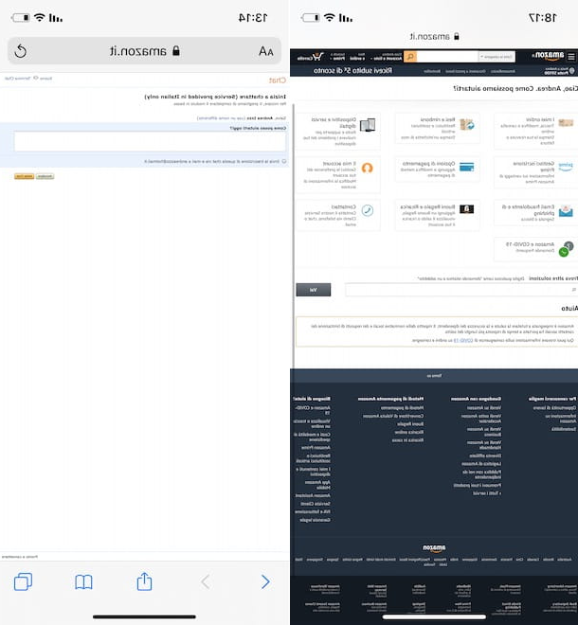Viewport: 578px width, 625px height.
Task: Open the AmazonBasics nav link
Action: [503, 71]
